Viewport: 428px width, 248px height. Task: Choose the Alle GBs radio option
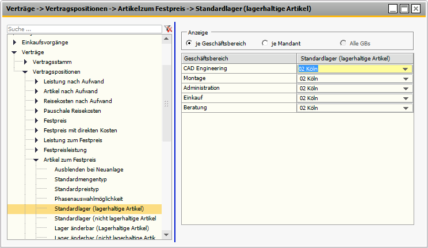(x=343, y=43)
